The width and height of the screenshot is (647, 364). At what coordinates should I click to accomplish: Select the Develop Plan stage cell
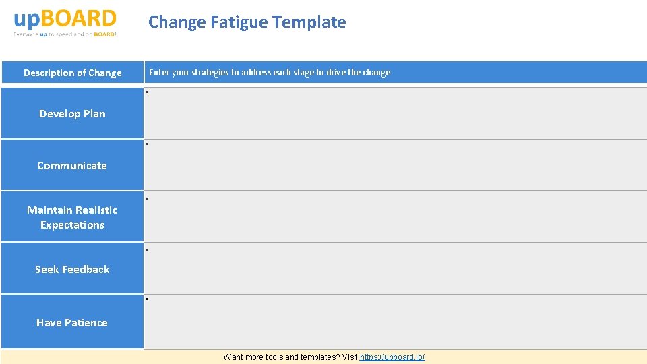(x=72, y=113)
